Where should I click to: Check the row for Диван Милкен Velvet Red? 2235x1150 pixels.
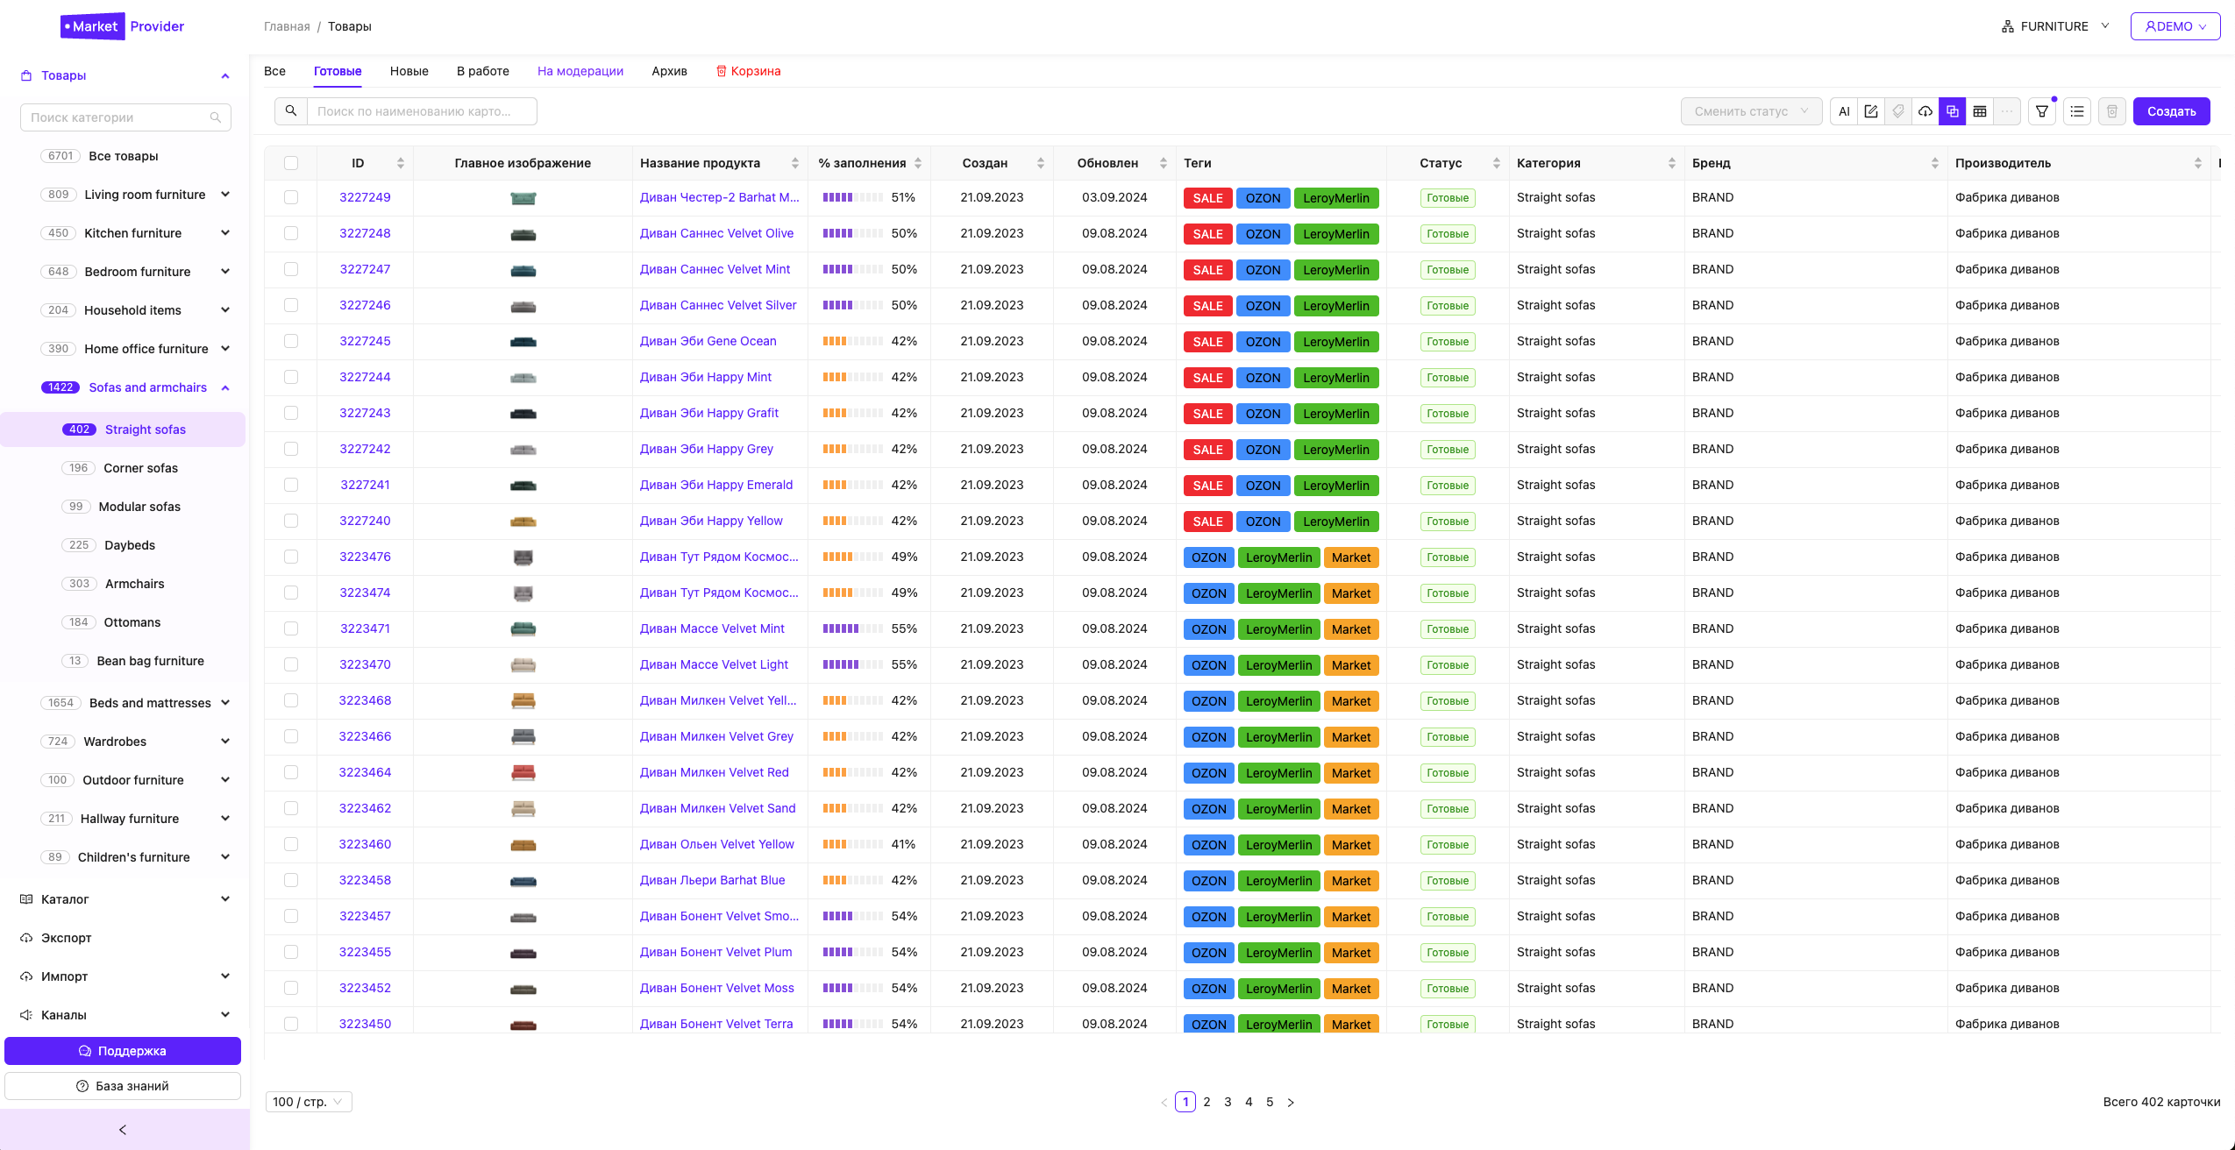point(291,772)
